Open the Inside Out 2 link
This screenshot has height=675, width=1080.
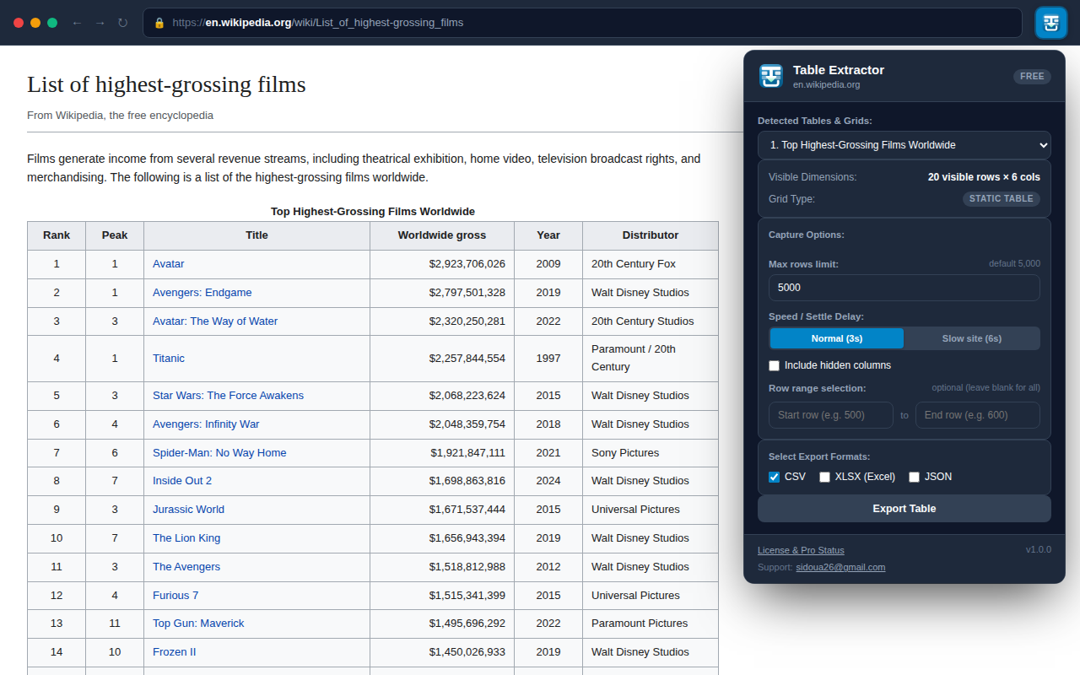(x=182, y=481)
